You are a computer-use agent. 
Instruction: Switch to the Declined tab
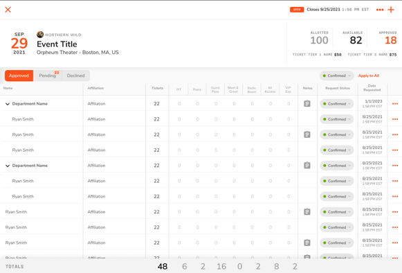click(x=76, y=76)
